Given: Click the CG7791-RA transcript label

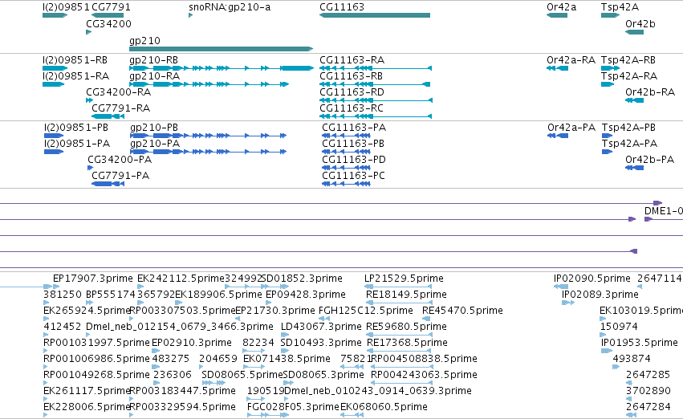Looking at the screenshot, I should [x=120, y=108].
